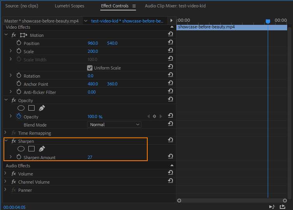Viewport: 293px width, 210px height.
Task: Expand the Sharpen Amount parameter
Action: point(10,157)
